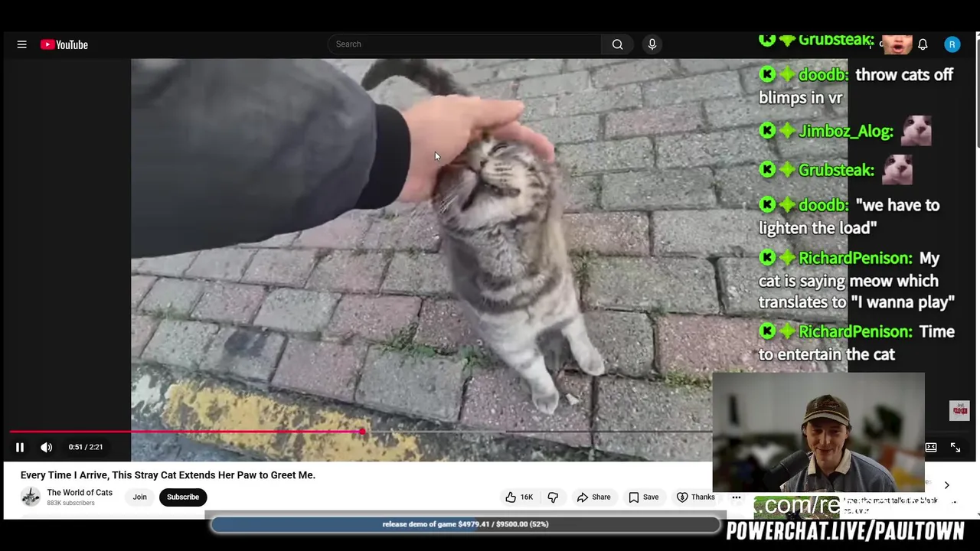980x551 pixels.
Task: Enter full screen mode
Action: (x=955, y=447)
